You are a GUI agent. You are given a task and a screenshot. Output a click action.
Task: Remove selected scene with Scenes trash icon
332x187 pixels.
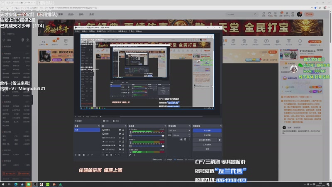click(x=80, y=155)
